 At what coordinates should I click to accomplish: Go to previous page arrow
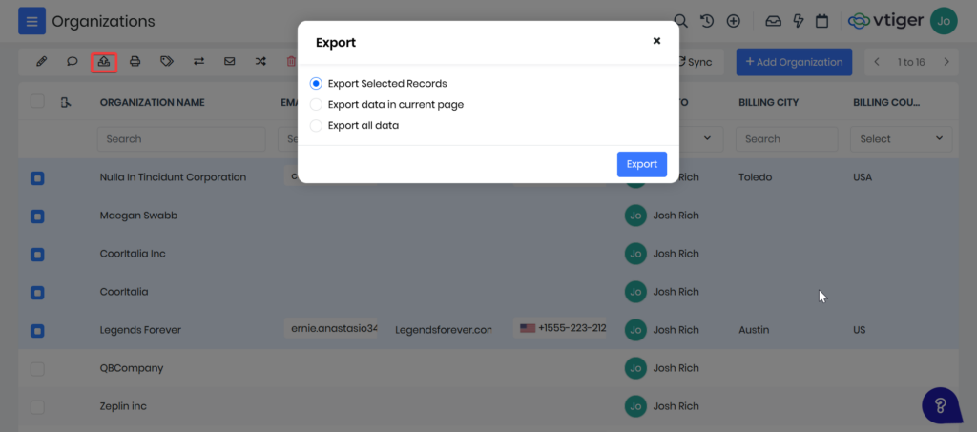[877, 62]
